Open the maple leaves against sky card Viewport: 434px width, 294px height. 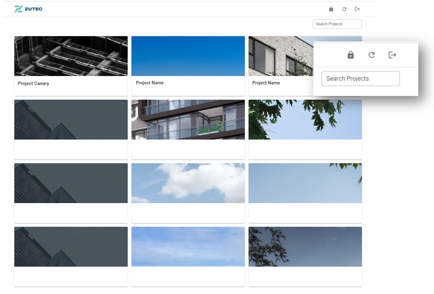(305, 129)
